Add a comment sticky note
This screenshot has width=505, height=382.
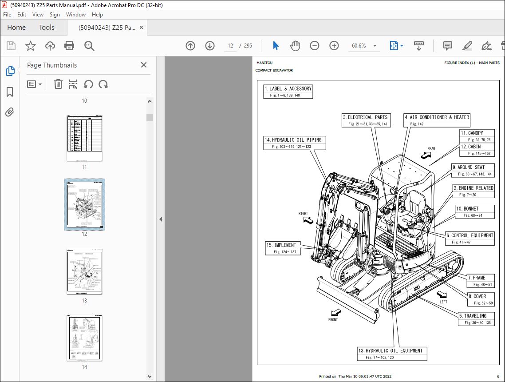click(x=448, y=46)
